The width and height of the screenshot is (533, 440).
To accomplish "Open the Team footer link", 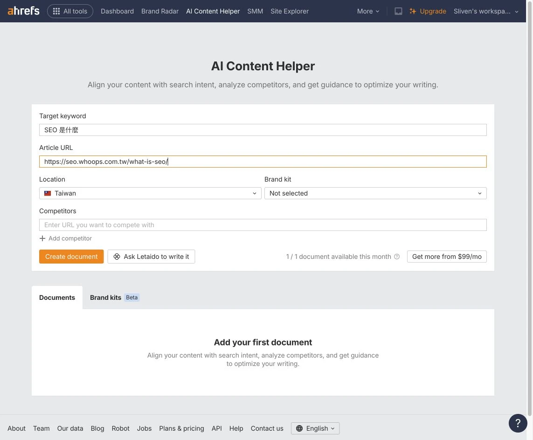I will (41, 428).
